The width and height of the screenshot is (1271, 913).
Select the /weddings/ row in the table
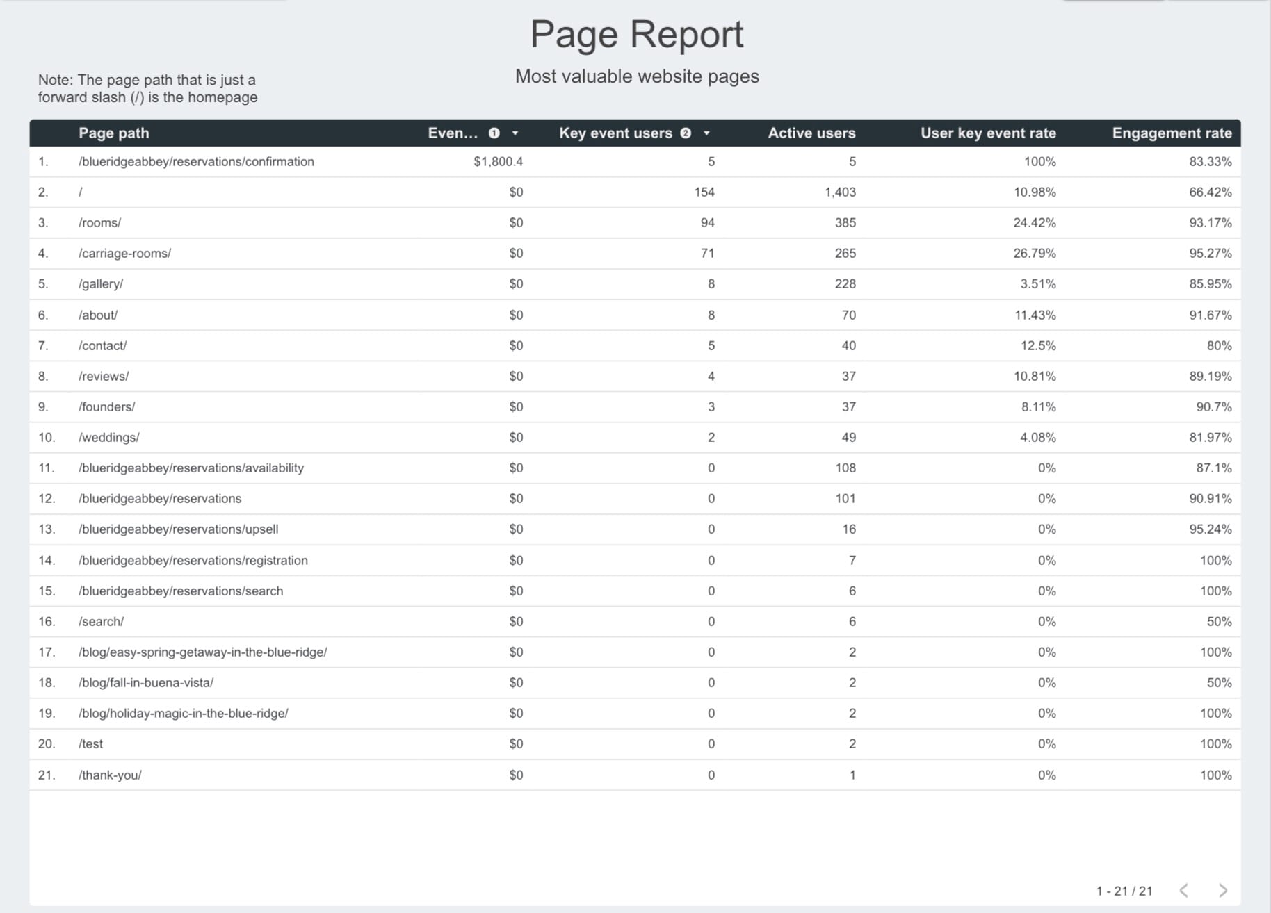(x=109, y=437)
